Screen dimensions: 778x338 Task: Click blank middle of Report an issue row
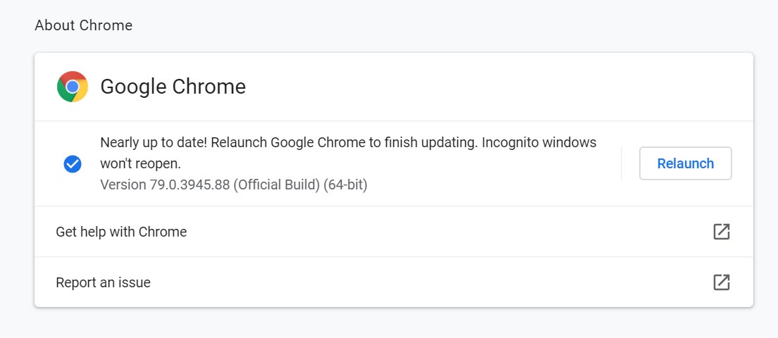pyautogui.click(x=432, y=282)
